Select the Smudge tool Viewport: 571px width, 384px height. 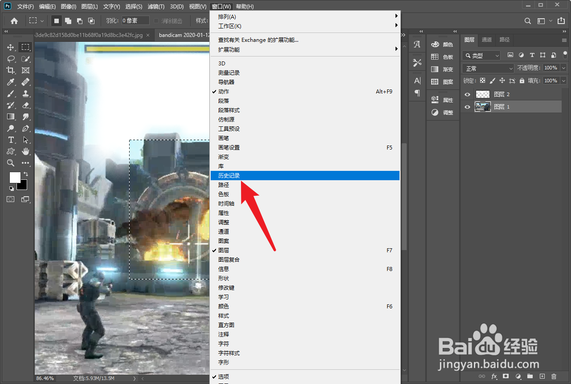click(x=25, y=117)
